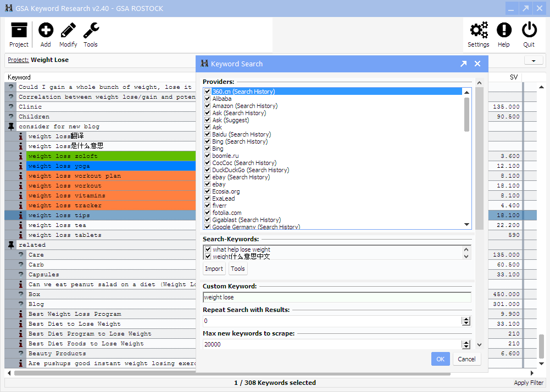Click question mark icon beside Care
Image resolution: width=550 pixels, height=392 pixels.
coord(21,255)
